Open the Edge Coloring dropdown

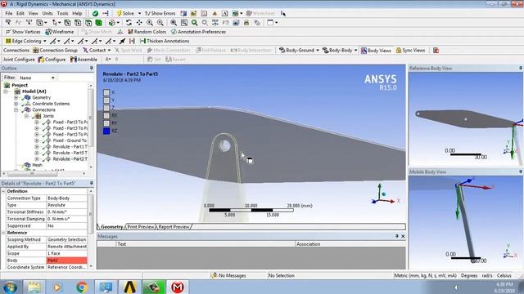click(x=45, y=41)
